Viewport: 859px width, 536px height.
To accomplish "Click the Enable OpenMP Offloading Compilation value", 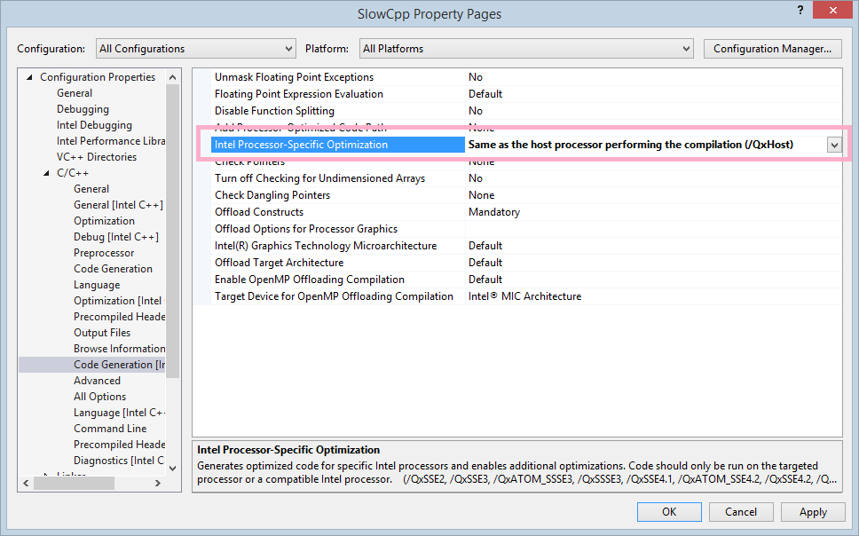I will 485,280.
